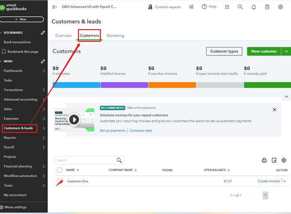Image resolution: width=291 pixels, height=214 pixels.
Task: Select blue estimates bar
Action: pos(76,85)
